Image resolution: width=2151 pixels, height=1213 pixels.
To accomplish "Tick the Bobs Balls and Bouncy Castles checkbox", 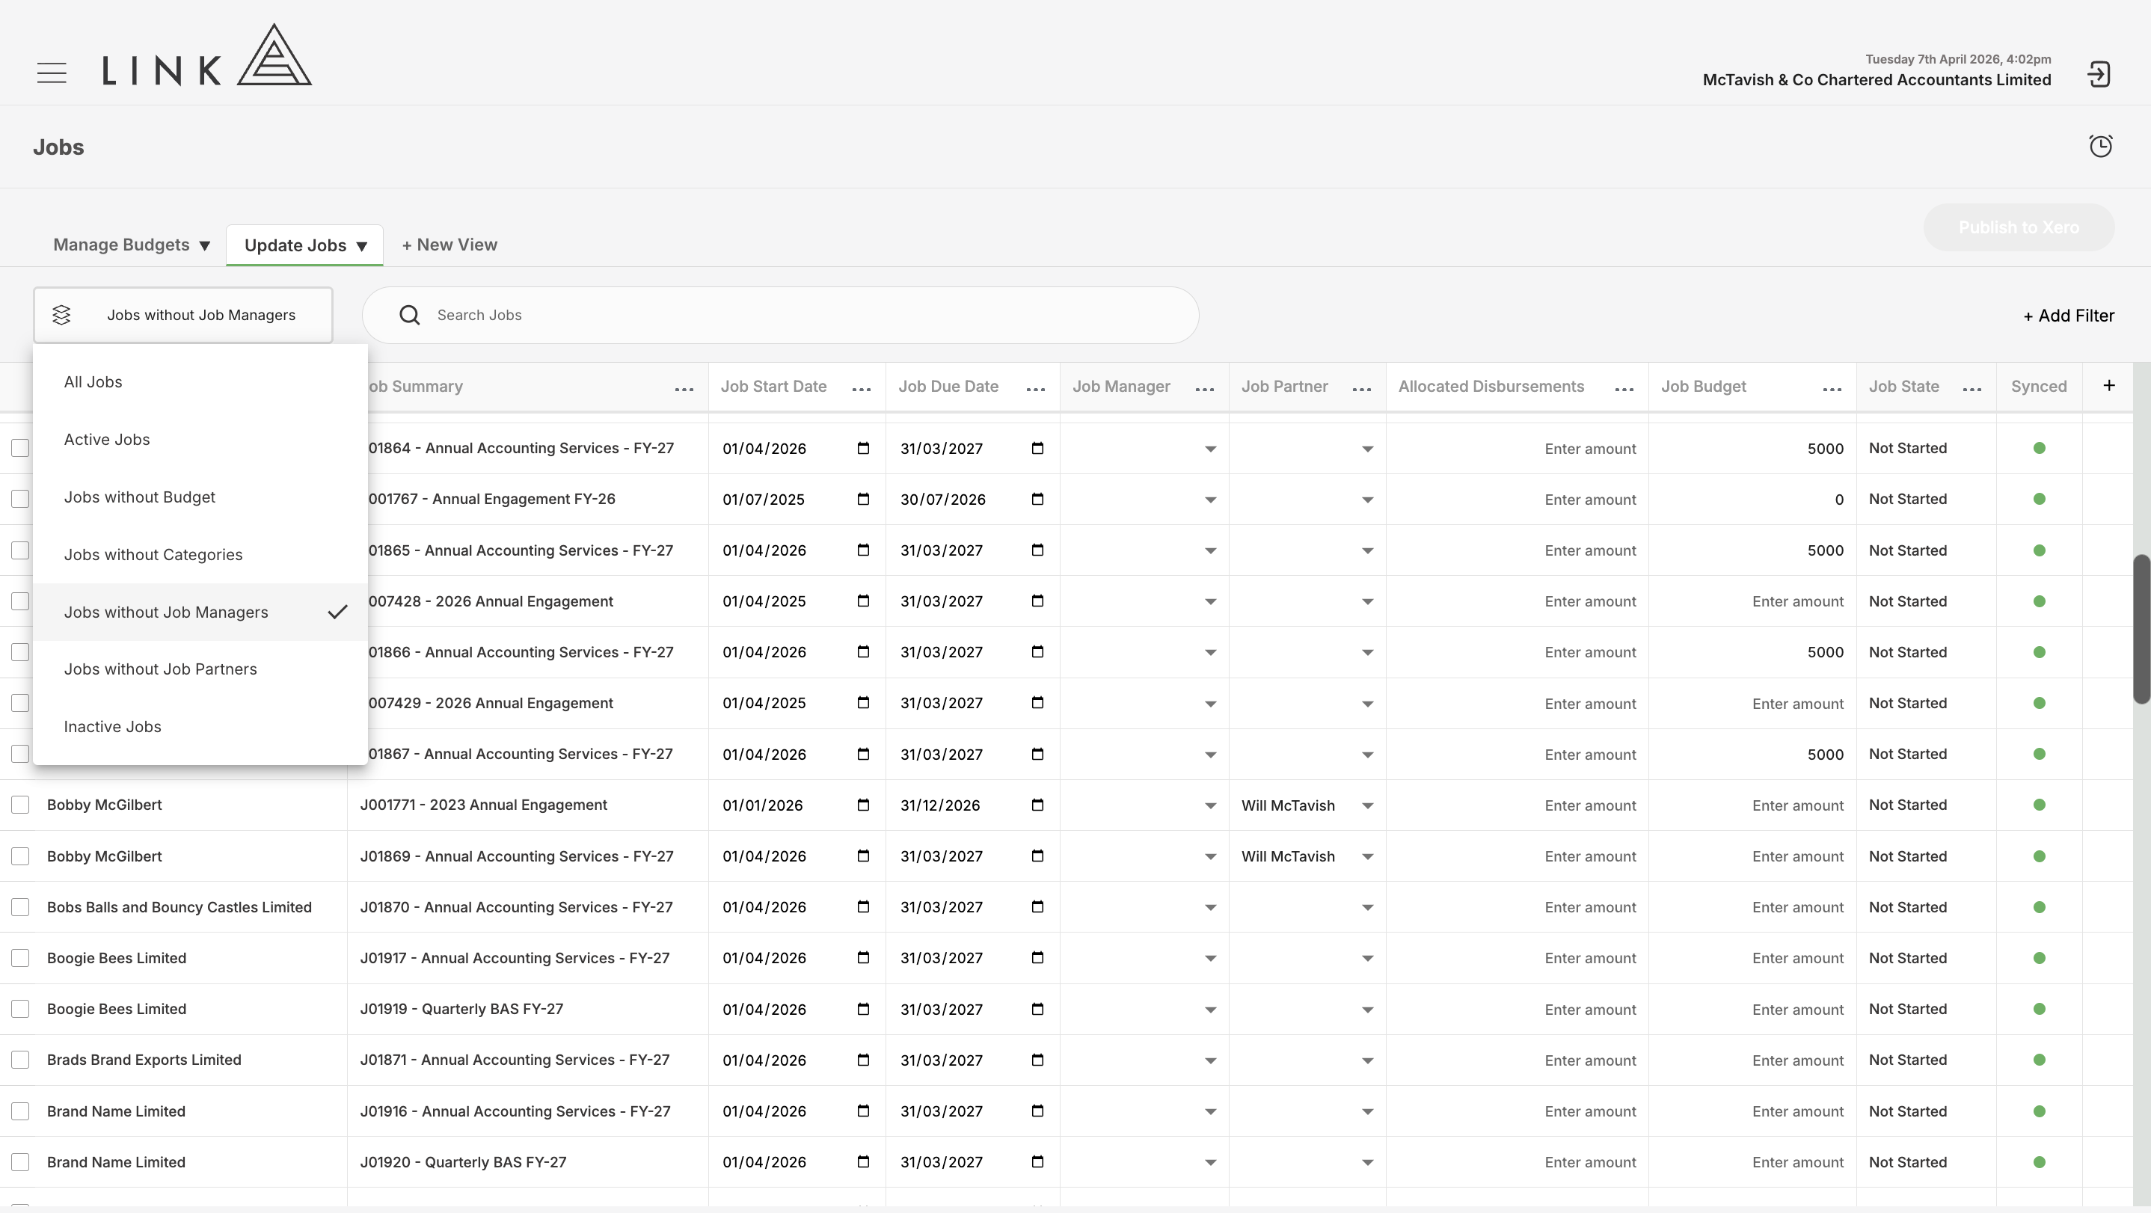I will (20, 907).
